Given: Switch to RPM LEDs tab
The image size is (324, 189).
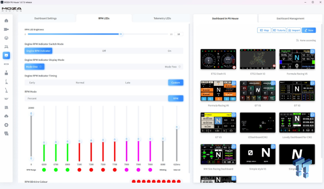Looking at the screenshot, I should point(104,18).
